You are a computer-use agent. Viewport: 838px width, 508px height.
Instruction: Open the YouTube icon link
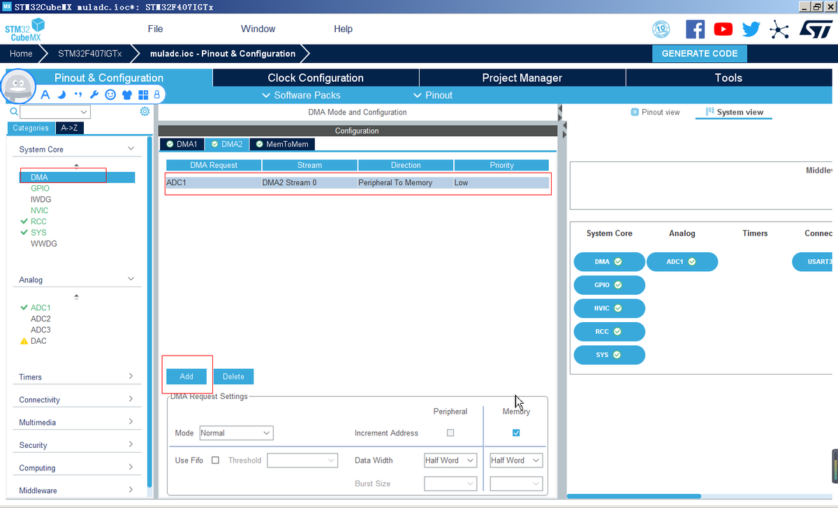tap(723, 29)
